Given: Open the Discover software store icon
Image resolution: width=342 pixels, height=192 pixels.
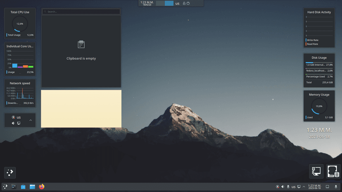Looking at the screenshot, I should pos(23,187).
